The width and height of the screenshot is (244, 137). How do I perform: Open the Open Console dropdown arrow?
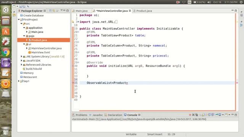[x=229, y=115]
